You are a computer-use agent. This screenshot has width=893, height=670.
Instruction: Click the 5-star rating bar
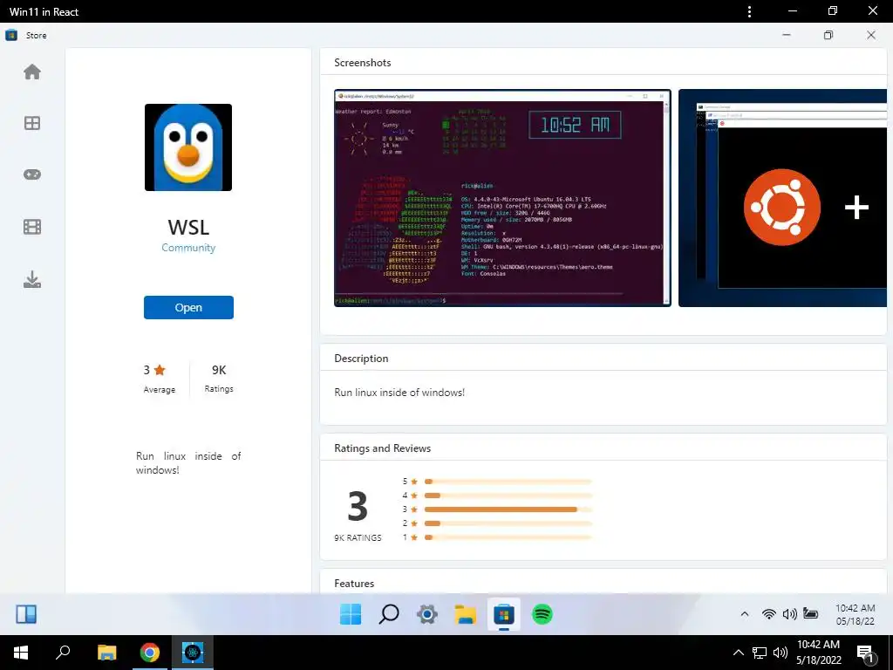[x=508, y=482]
